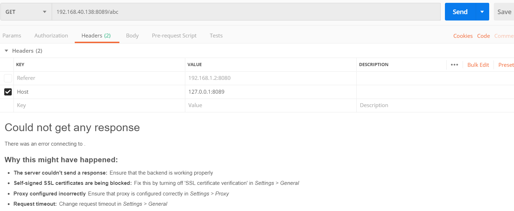Collapse the Headers (2) section

point(6,51)
